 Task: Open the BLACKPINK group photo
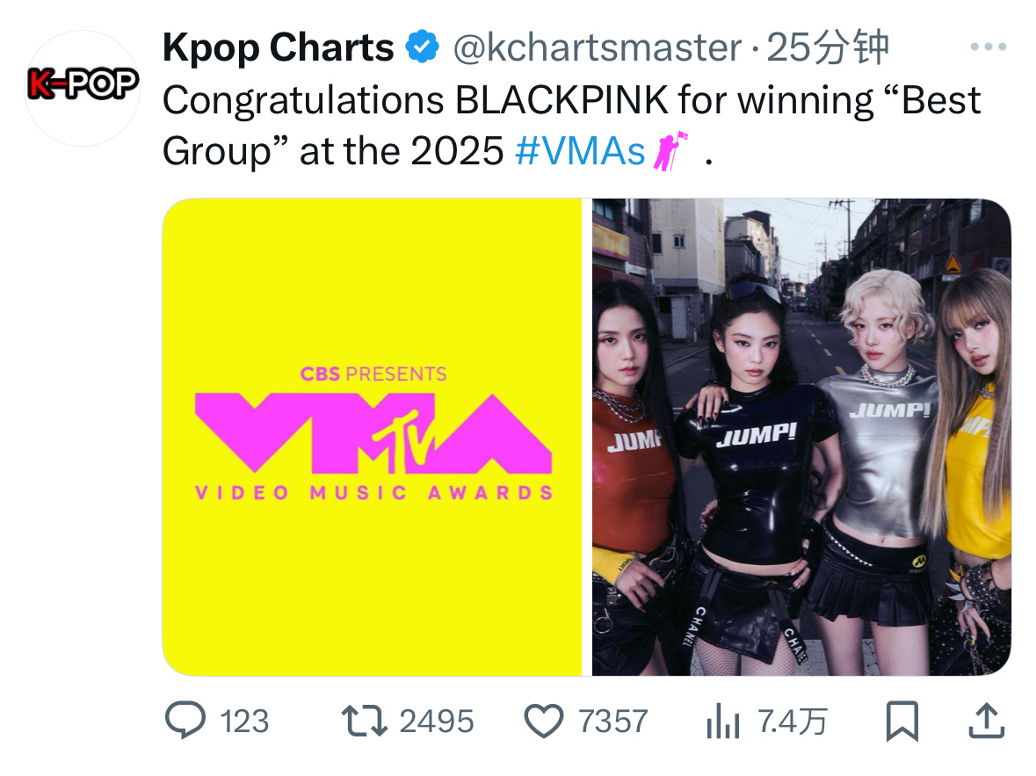(x=801, y=437)
